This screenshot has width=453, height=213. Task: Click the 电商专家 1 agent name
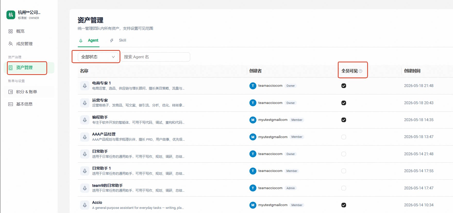coord(102,83)
